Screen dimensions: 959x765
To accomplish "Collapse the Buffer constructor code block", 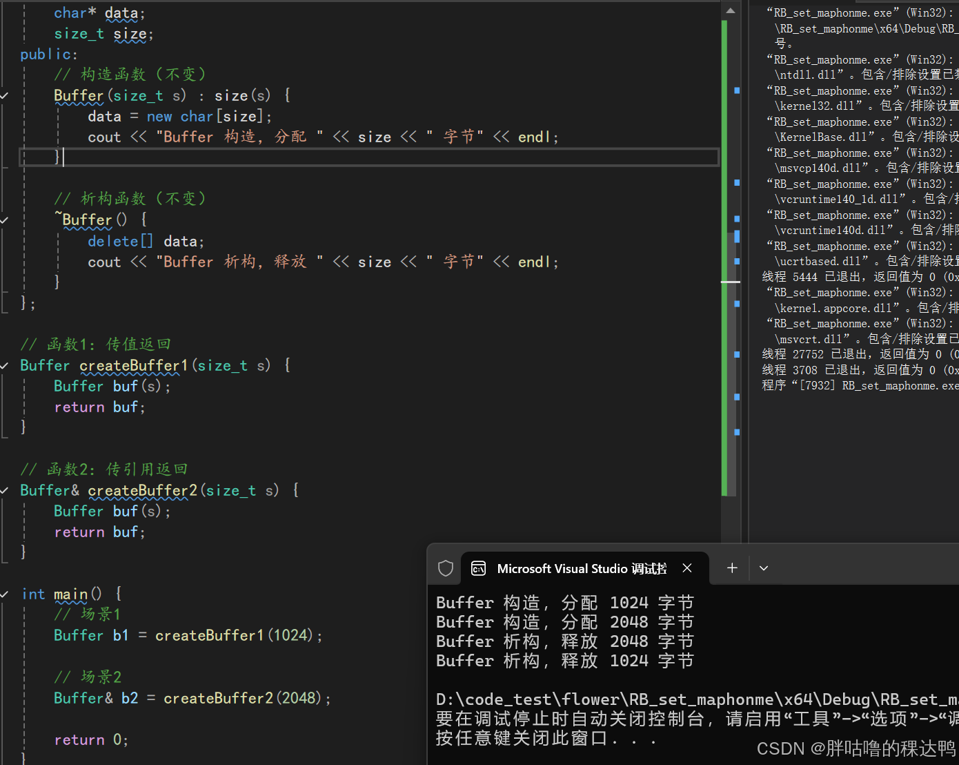I will (x=4, y=95).
